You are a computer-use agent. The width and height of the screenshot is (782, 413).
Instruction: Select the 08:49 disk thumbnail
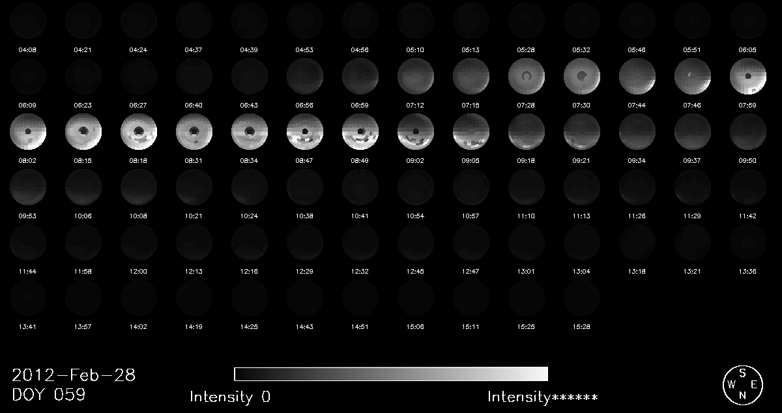coord(360,132)
